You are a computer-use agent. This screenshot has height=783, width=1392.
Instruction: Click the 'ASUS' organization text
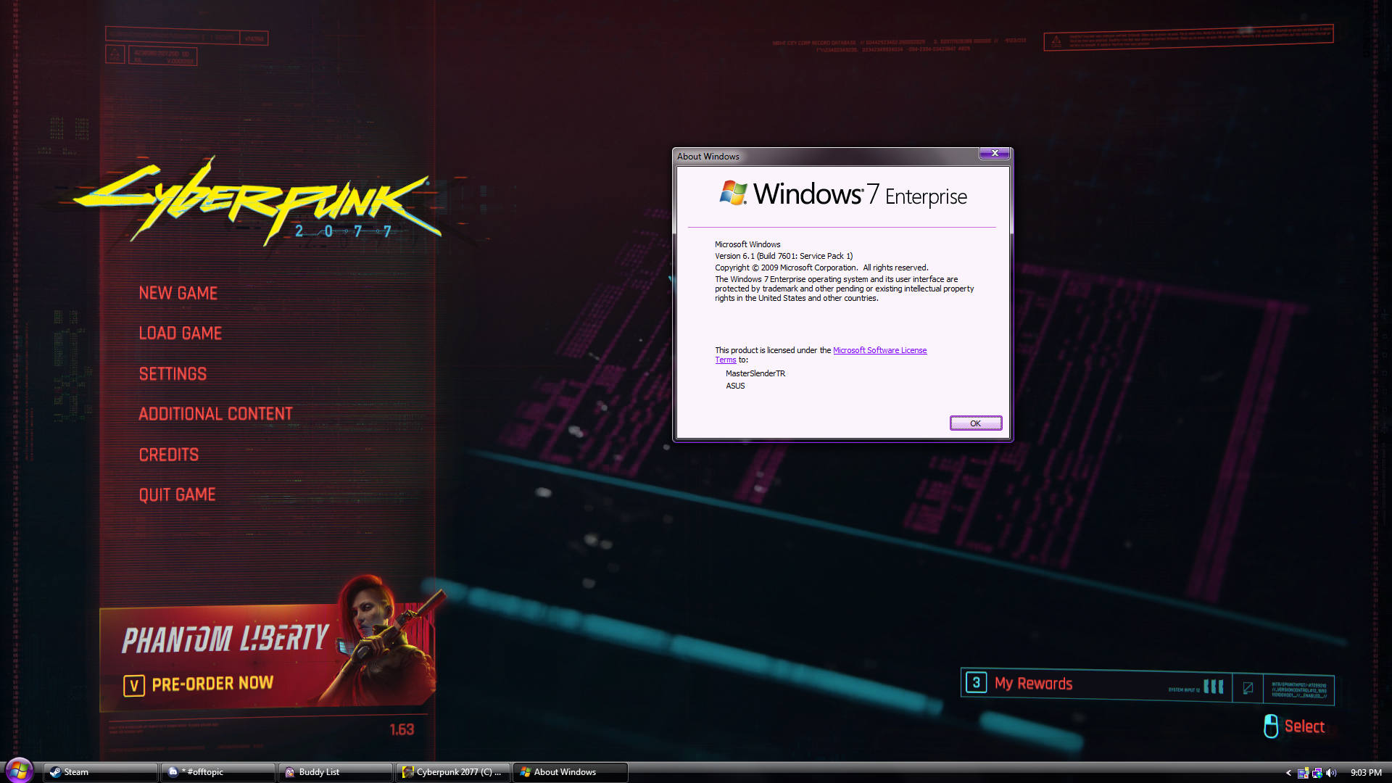735,386
